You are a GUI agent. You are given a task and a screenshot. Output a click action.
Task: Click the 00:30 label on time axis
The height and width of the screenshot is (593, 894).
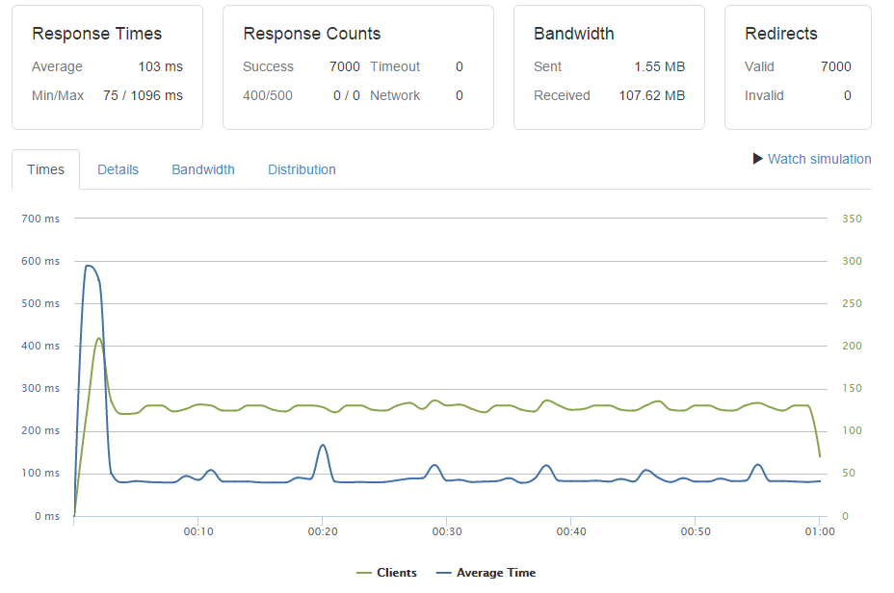pos(447,531)
